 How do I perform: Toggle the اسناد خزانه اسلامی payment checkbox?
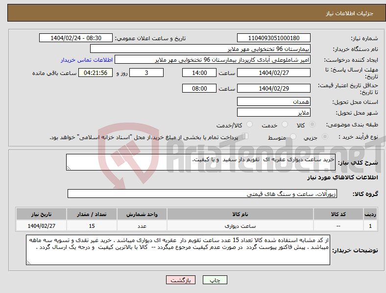coord(245,136)
